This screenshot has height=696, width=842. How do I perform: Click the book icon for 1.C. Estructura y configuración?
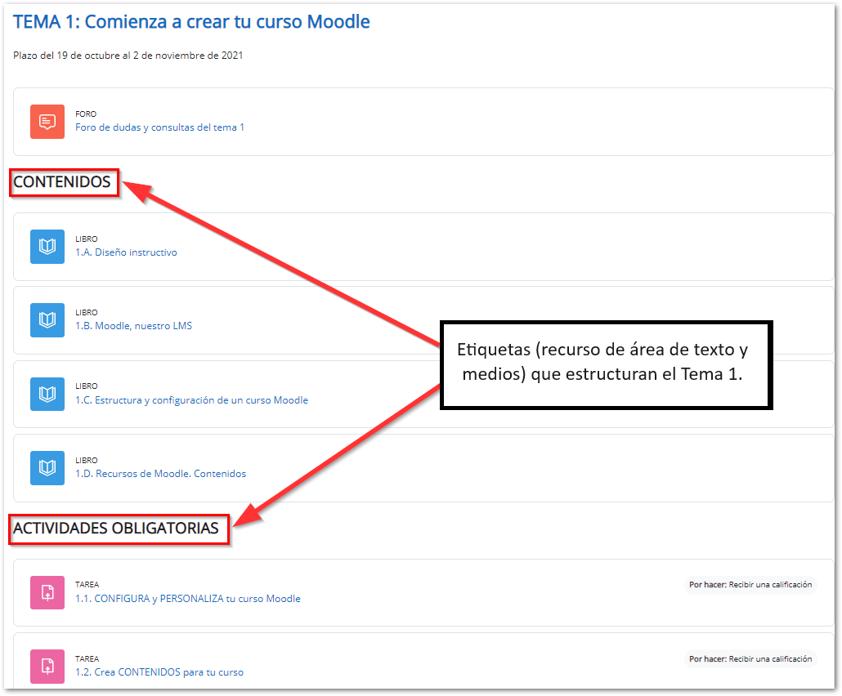point(47,394)
